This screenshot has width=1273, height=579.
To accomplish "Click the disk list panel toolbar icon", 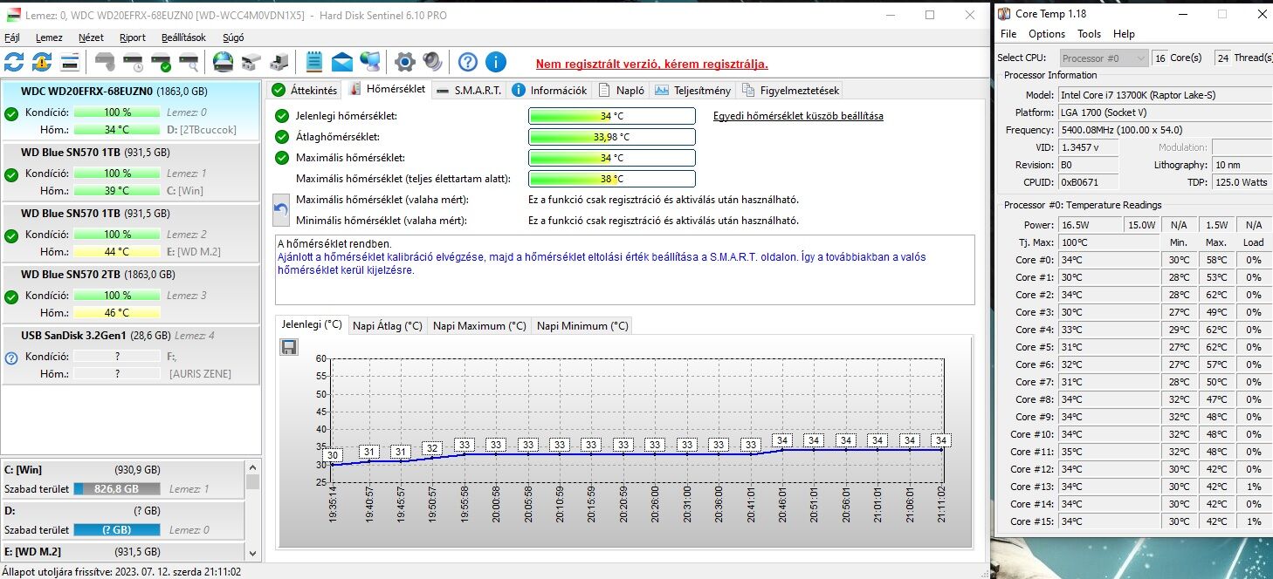I will coord(71,62).
